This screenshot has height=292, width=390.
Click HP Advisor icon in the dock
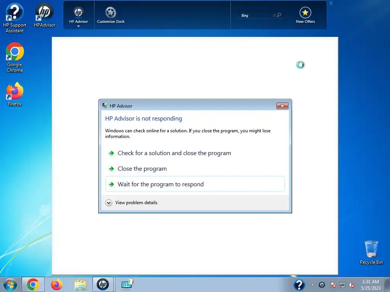(x=78, y=13)
